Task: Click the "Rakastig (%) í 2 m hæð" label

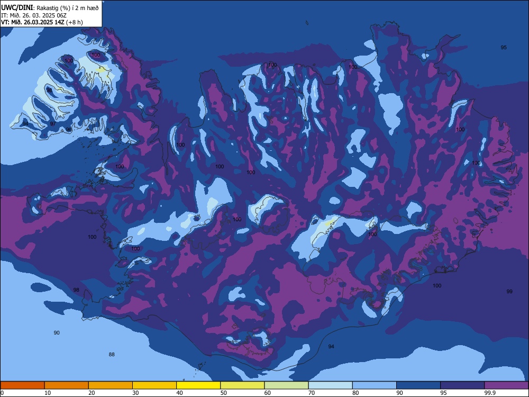Action: [68, 8]
